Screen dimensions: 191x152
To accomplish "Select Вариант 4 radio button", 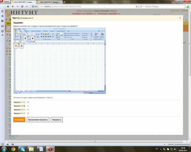I will 24,113.
